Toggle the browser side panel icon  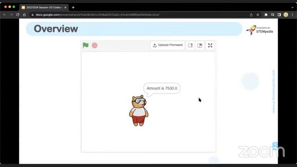click(x=279, y=14)
